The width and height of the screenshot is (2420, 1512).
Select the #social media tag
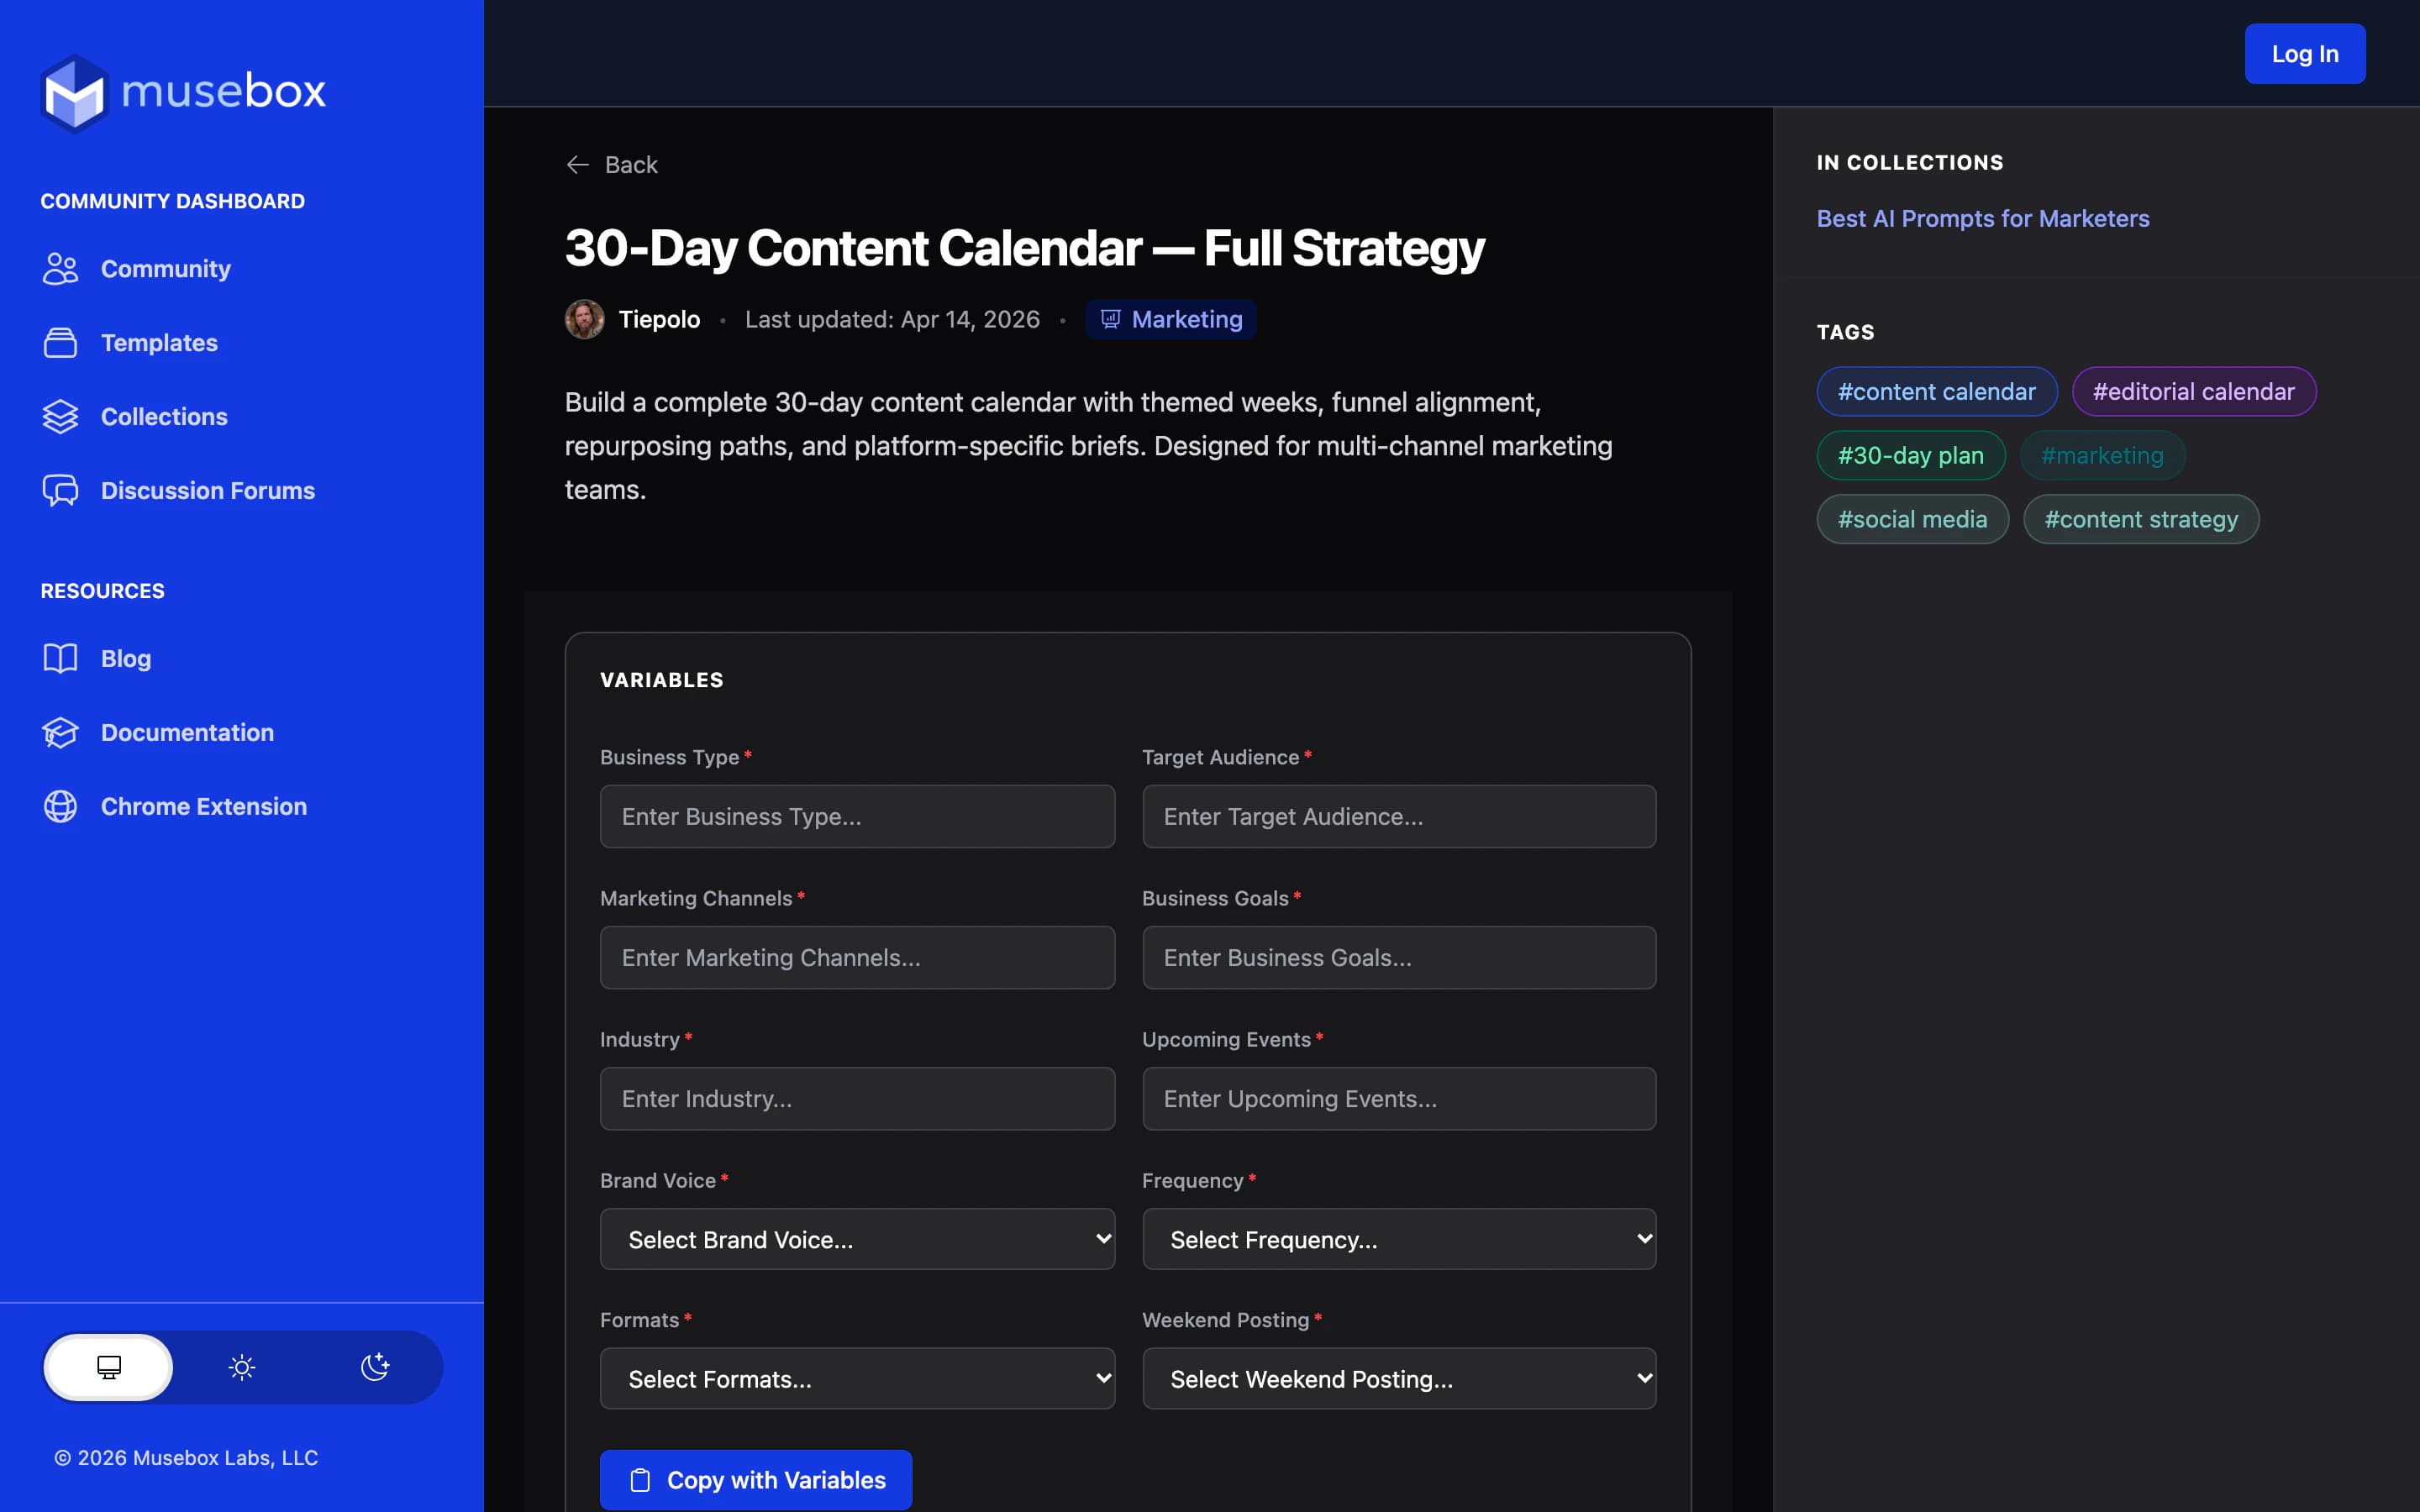1912,520
